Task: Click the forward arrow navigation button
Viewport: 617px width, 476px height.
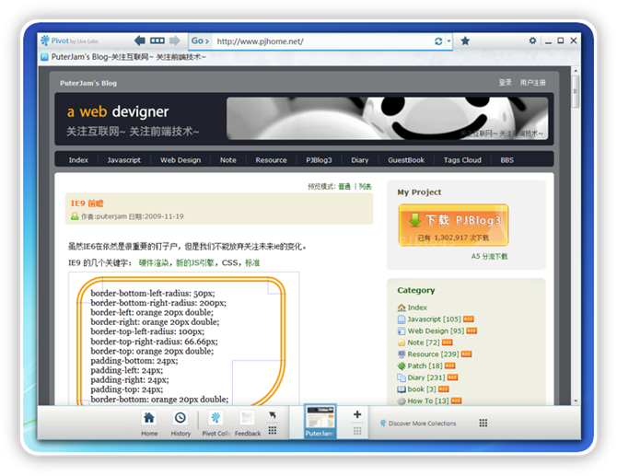Action: [x=175, y=41]
